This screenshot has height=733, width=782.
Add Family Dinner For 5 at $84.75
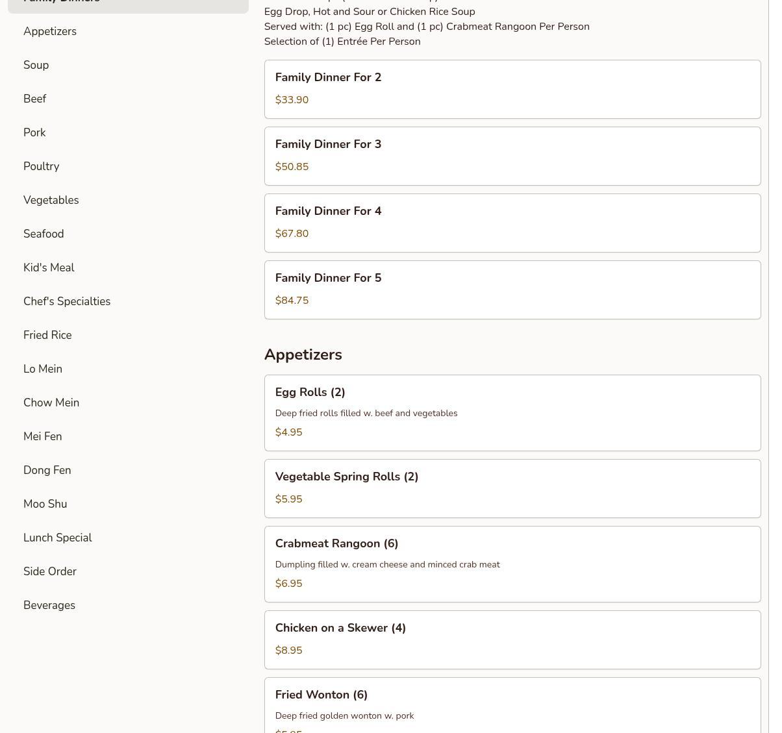point(512,290)
